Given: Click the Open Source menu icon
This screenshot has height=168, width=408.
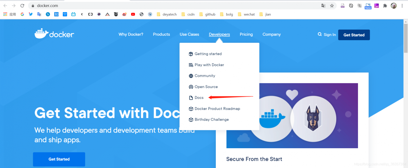Looking at the screenshot, I should click(x=191, y=87).
